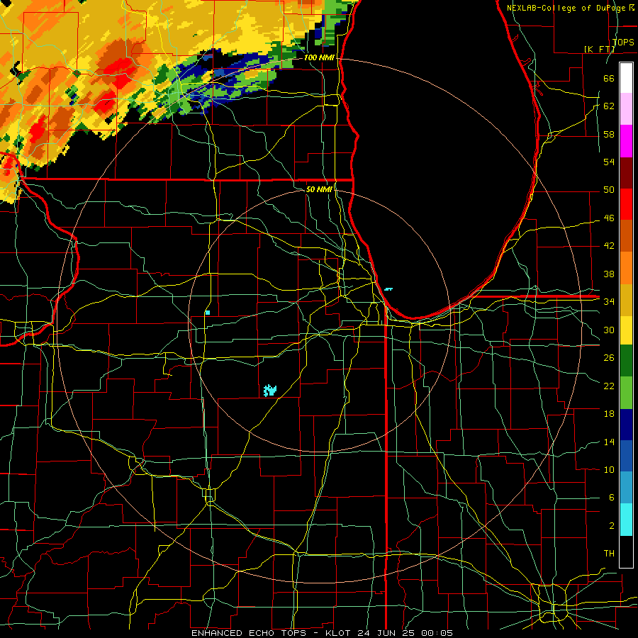Image resolution: width=638 pixels, height=638 pixels.
Task: Click the largest cyan echo patch inside the 50 NMI ring
Action: 270,391
